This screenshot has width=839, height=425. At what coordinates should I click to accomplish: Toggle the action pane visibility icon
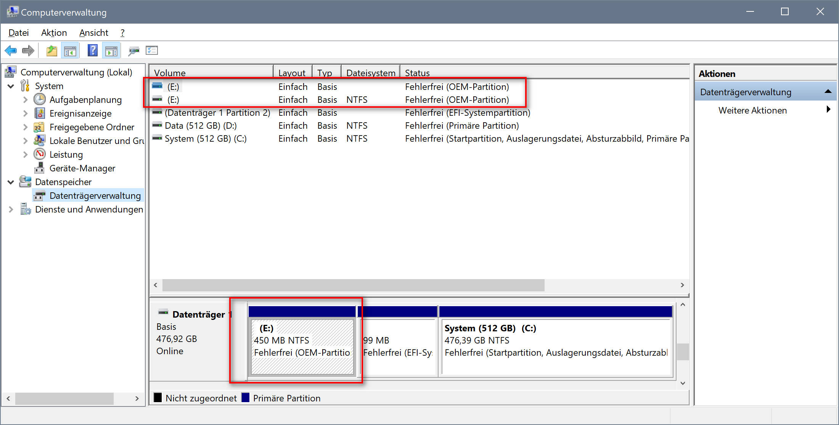tap(111, 50)
